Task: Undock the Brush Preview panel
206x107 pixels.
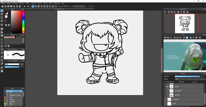Action: [22, 49]
